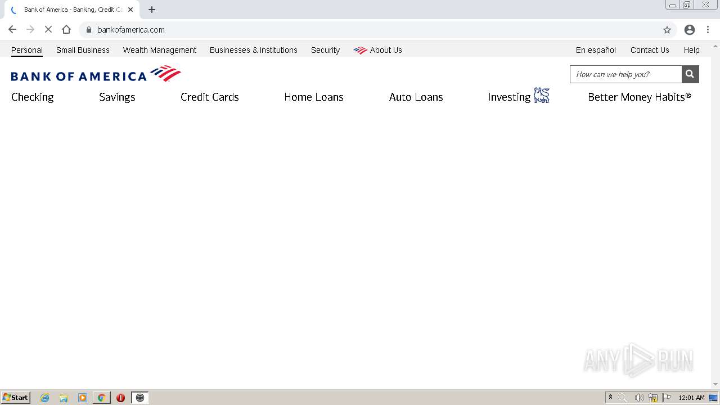Click the network tray icon

click(652, 398)
